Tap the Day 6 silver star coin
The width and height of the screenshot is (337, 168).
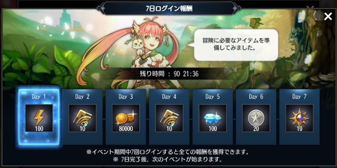coord(256,118)
